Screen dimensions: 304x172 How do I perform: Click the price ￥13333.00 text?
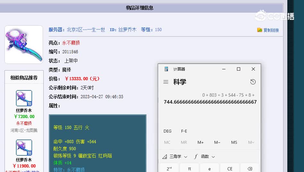click(x=82, y=79)
